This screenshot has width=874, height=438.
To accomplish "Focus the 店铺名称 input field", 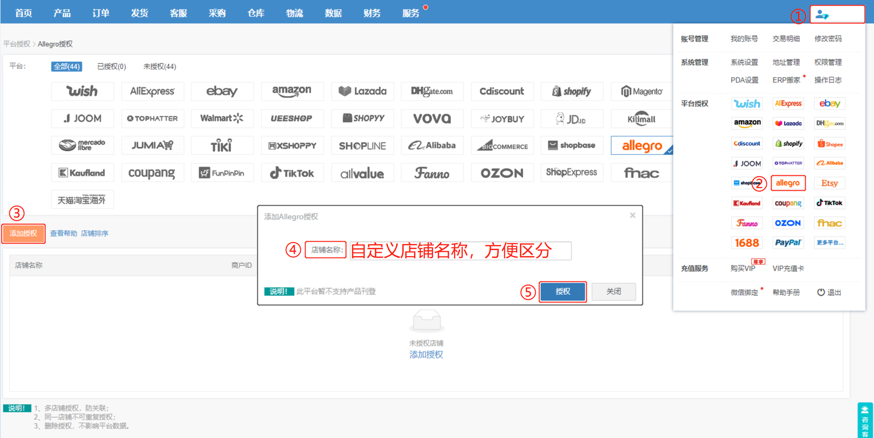I will tap(460, 251).
